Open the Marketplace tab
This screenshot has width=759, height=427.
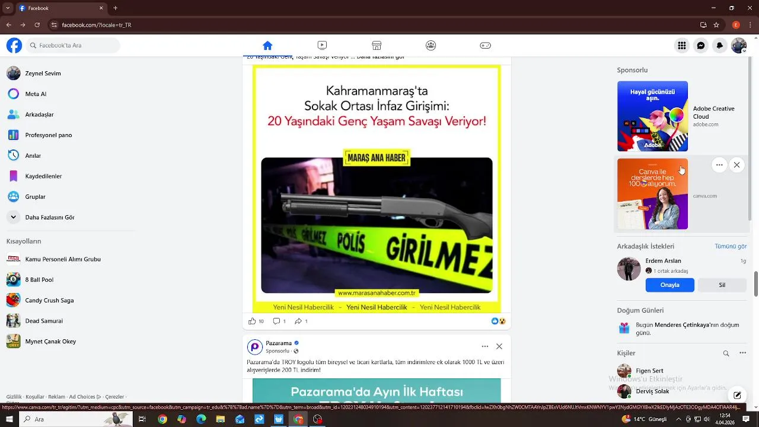click(377, 46)
